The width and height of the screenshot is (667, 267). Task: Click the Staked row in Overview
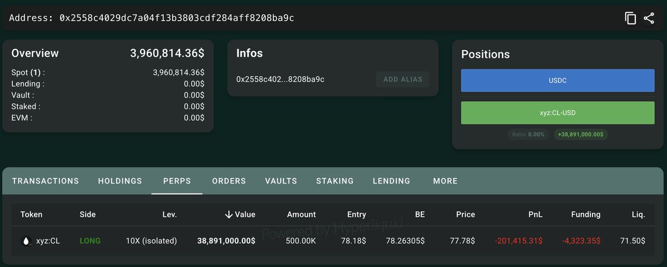click(108, 106)
